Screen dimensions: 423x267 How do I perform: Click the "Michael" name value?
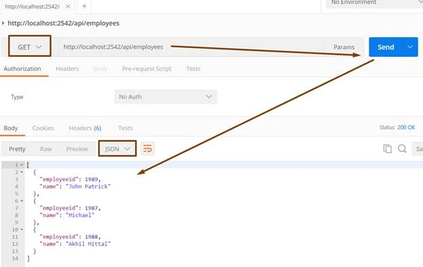(x=80, y=215)
